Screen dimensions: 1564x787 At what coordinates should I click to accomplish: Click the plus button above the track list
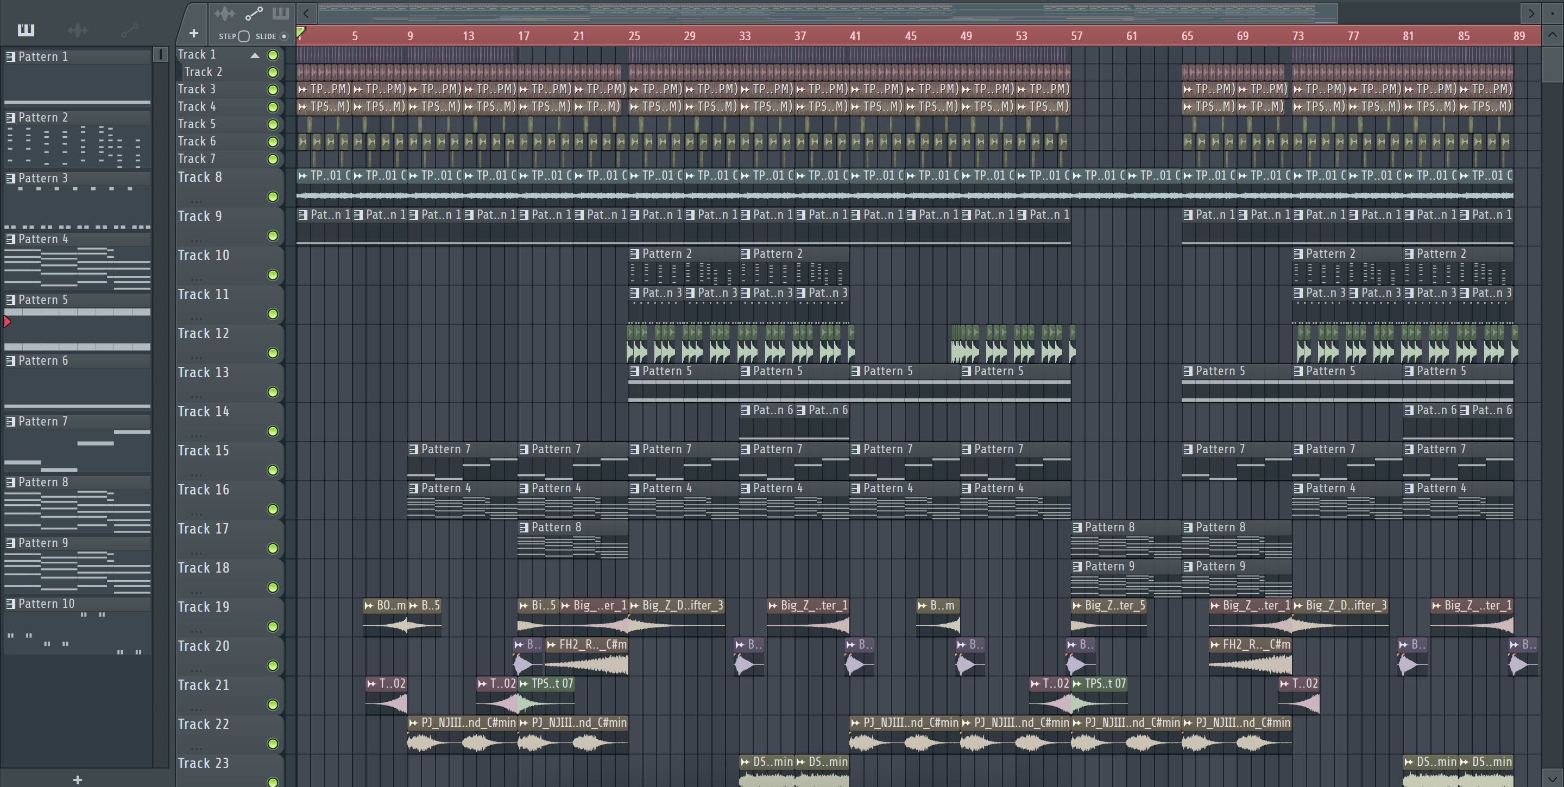coord(194,33)
